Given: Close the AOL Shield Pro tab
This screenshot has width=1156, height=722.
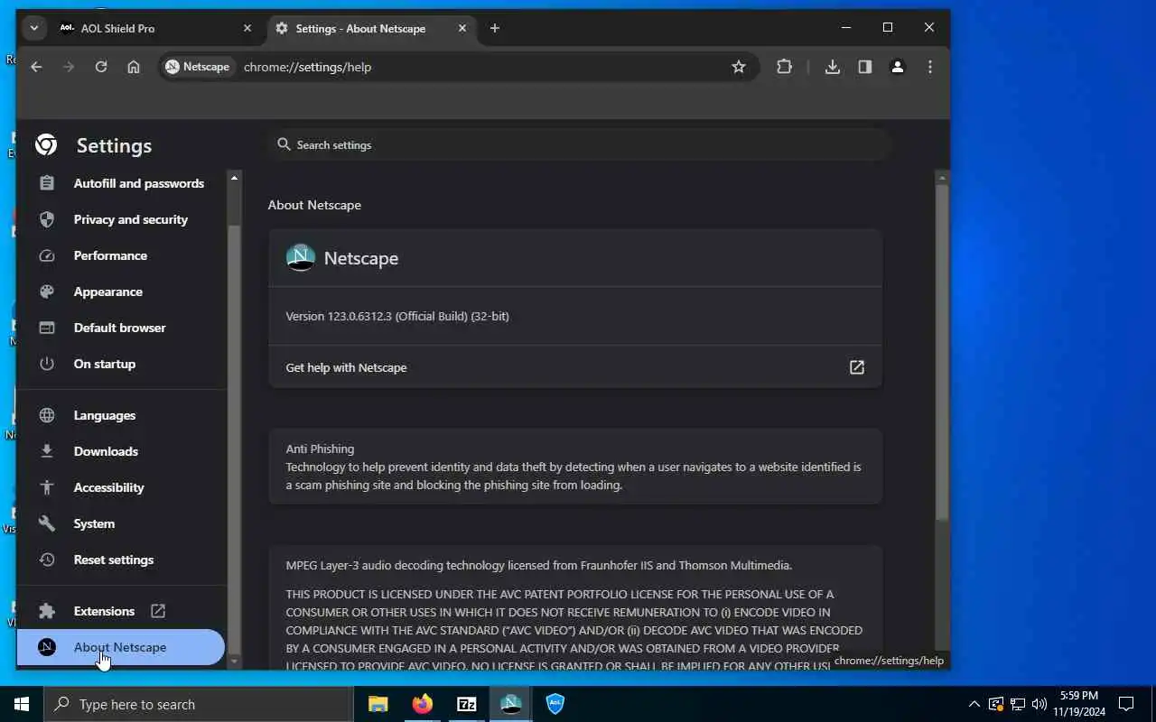Looking at the screenshot, I should [x=247, y=28].
